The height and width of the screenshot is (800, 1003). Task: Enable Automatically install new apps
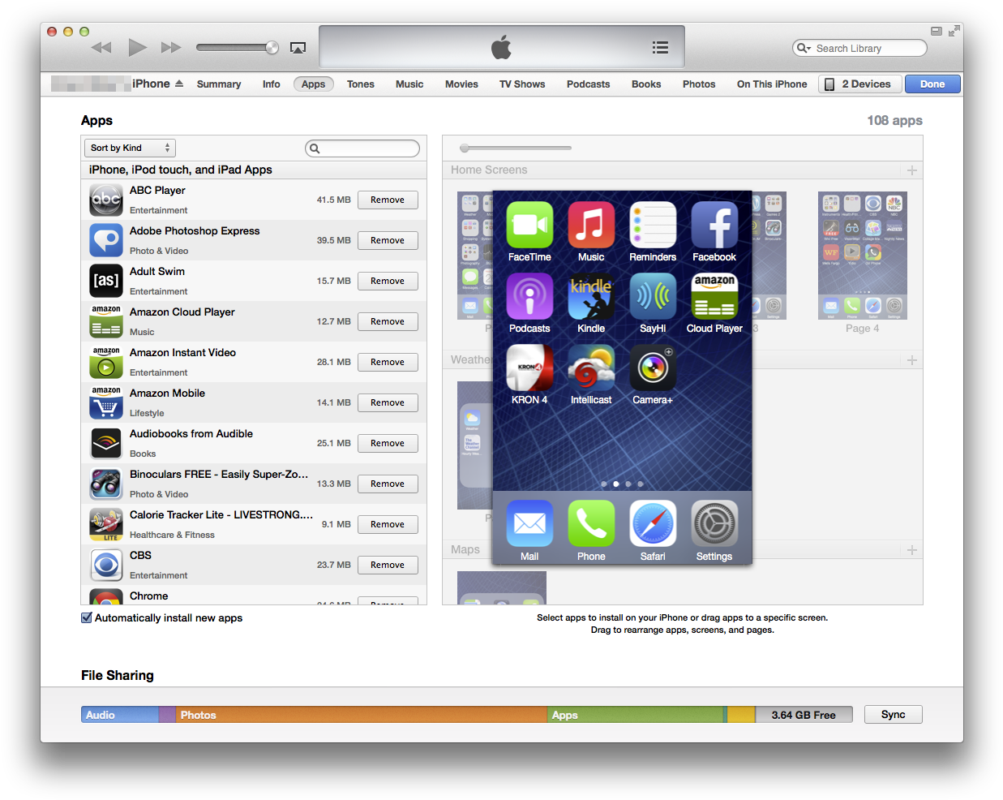(86, 617)
